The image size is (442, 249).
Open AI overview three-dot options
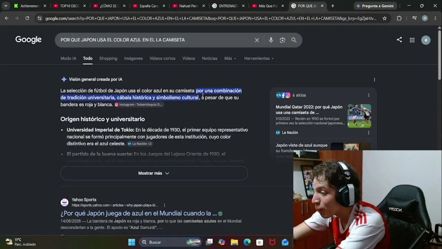pos(374,80)
